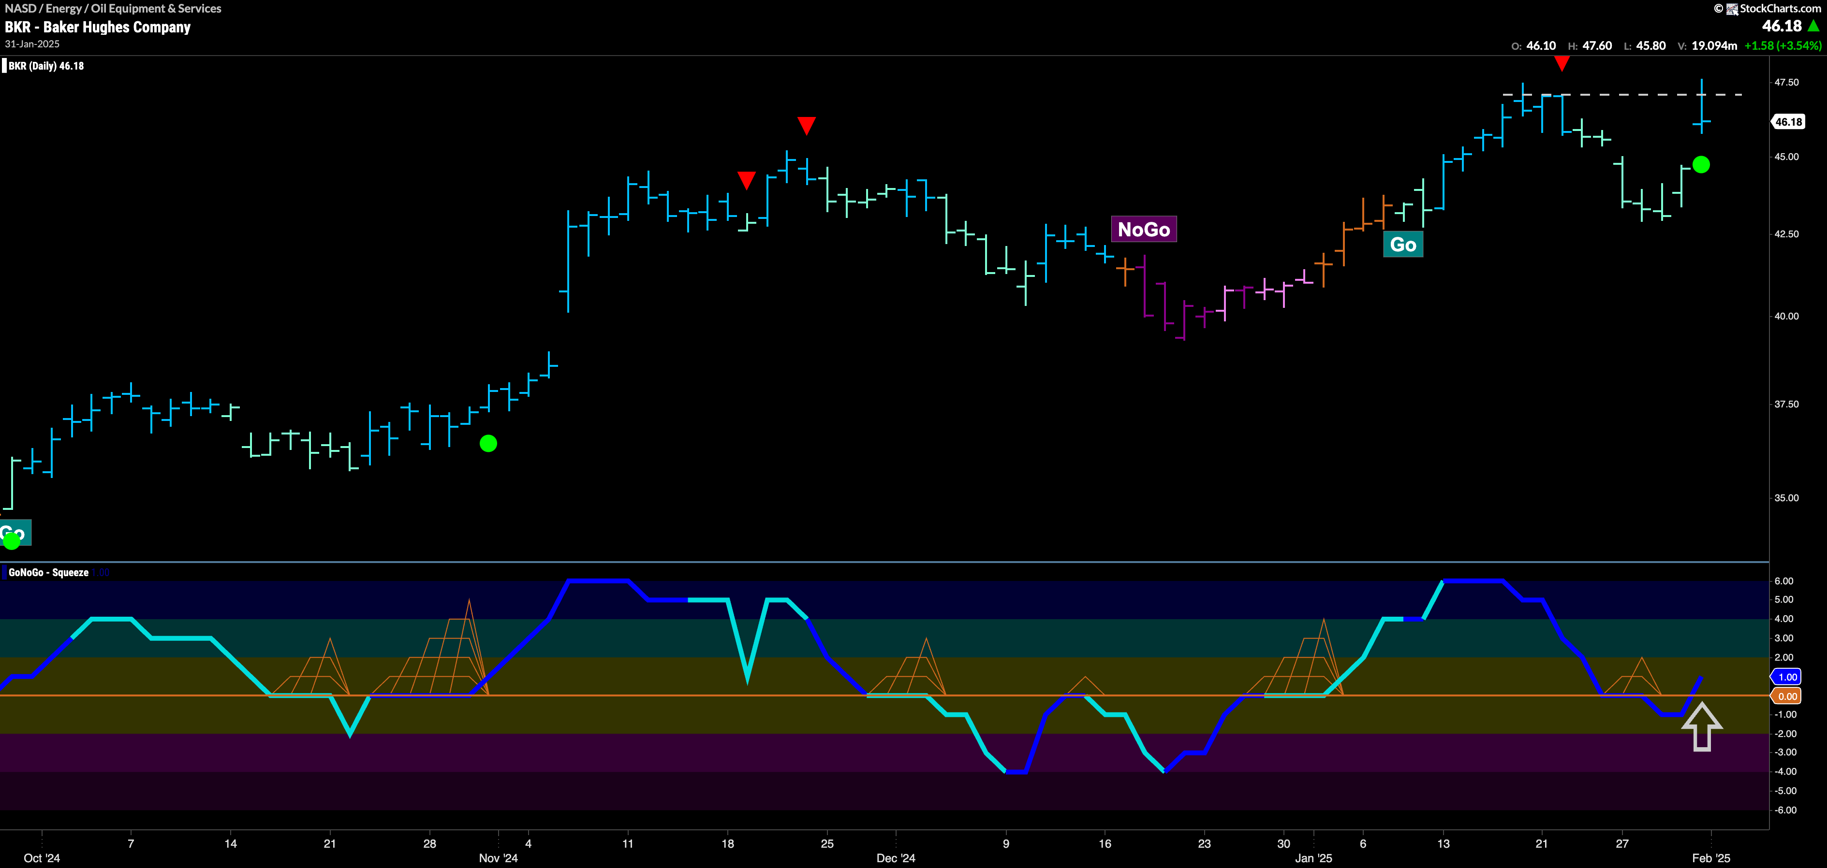
Task: Click the Jan '25 label on the date axis
Action: coord(1313,858)
